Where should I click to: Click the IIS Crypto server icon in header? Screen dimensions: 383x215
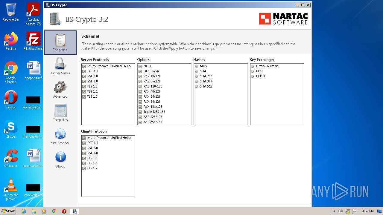point(55,19)
